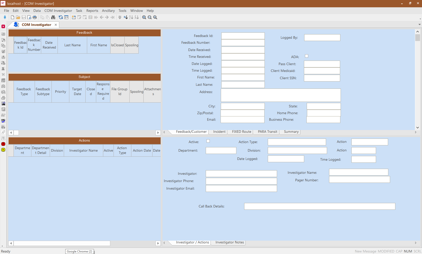Viewport: 422px width, 254px height.
Task: Open Find using the binoculars icon
Action: click(x=53, y=17)
